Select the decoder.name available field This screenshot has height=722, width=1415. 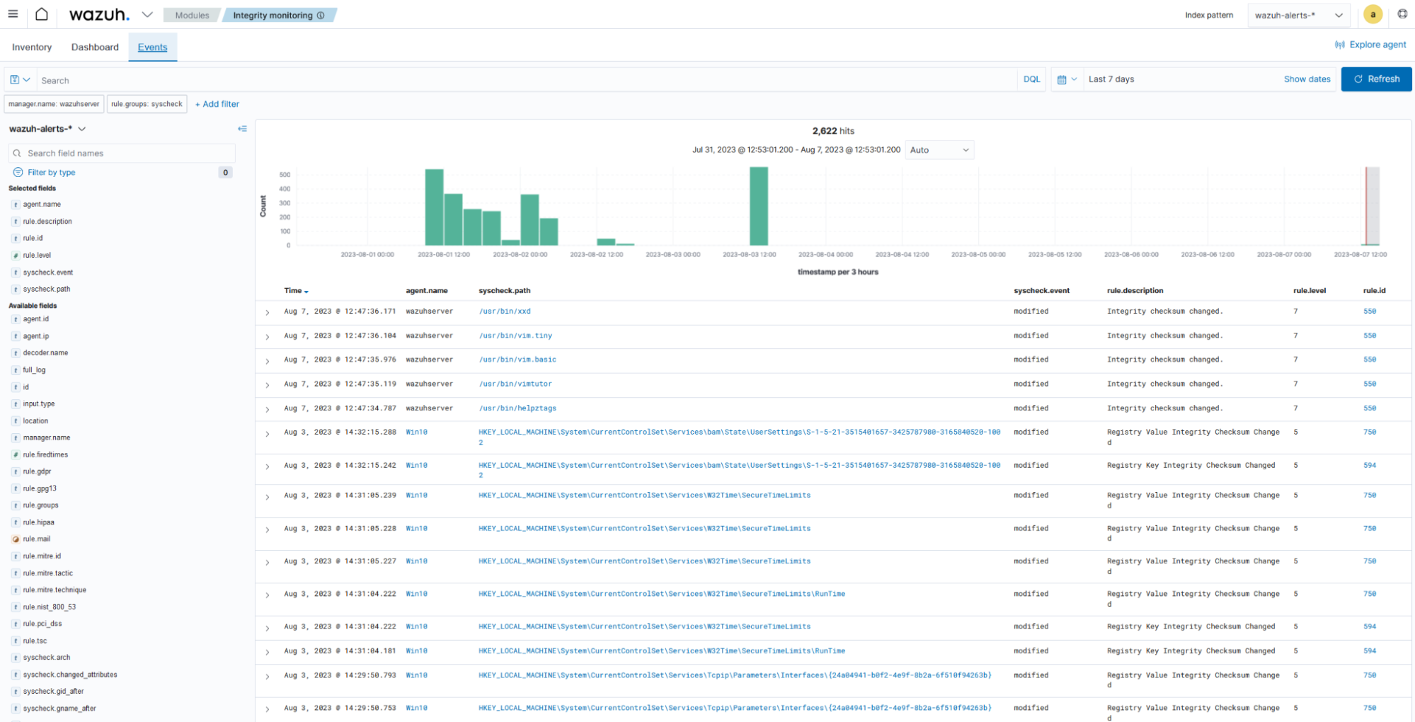(45, 353)
